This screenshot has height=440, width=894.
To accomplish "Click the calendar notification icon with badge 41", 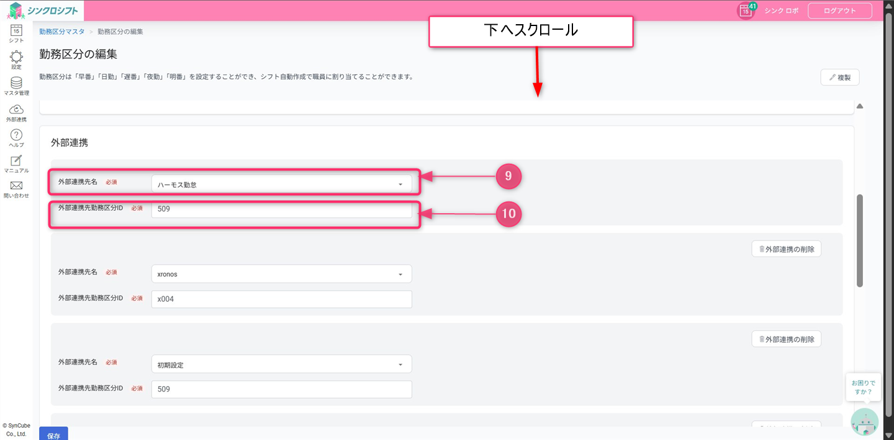I will 747,10.
